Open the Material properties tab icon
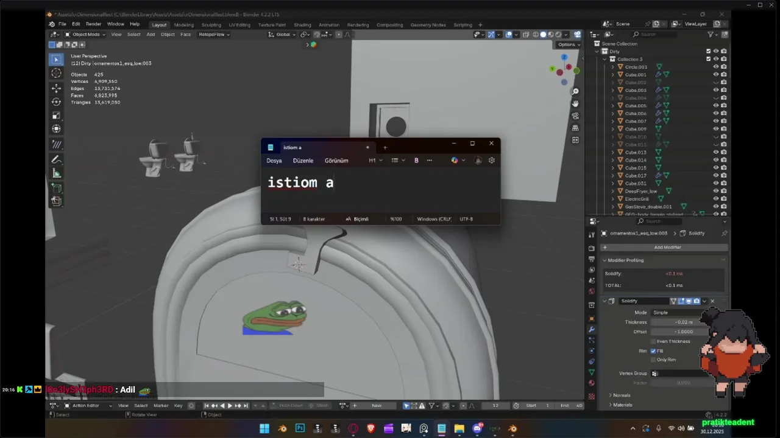Image resolution: width=780 pixels, height=438 pixels. point(591,383)
